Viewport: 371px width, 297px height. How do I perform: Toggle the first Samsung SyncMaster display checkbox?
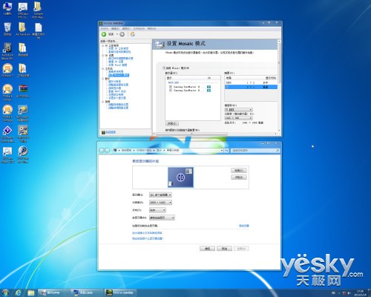pyautogui.click(x=171, y=87)
